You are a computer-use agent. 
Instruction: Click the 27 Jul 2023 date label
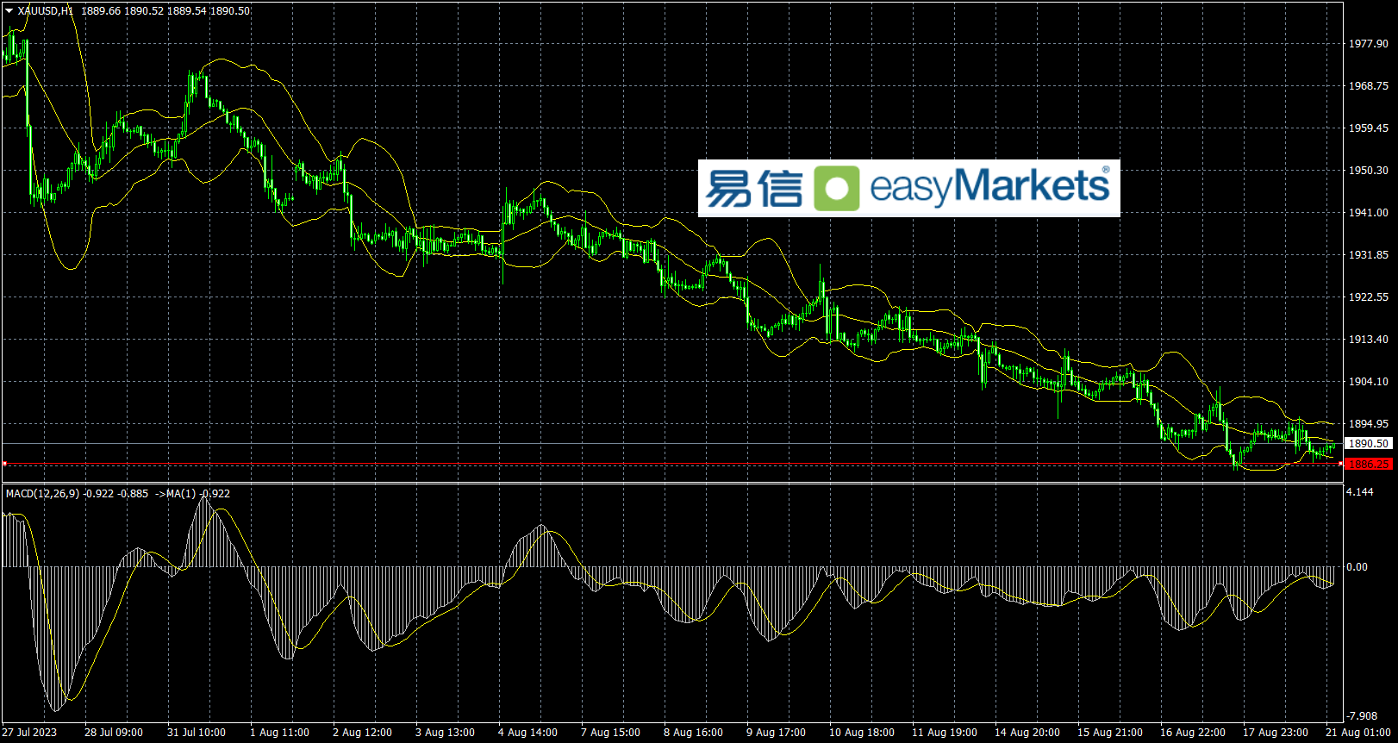pos(29,733)
